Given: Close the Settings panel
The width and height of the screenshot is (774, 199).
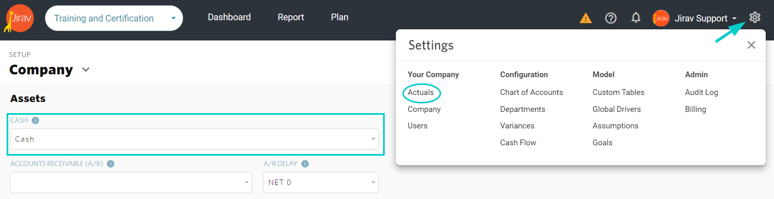Looking at the screenshot, I should [751, 45].
